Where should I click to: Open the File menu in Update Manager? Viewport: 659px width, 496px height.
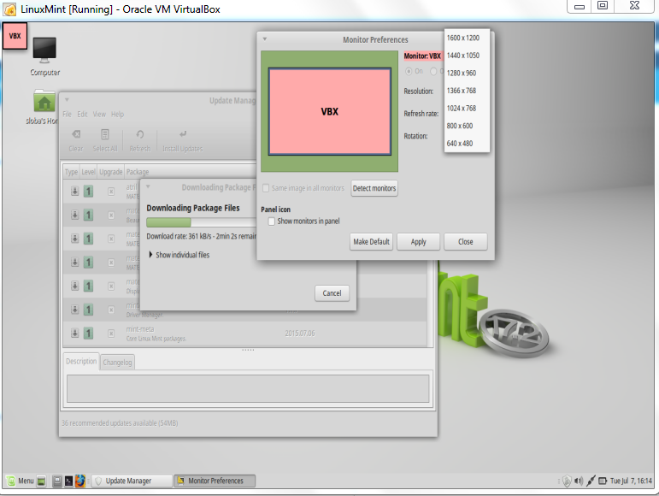tap(67, 115)
